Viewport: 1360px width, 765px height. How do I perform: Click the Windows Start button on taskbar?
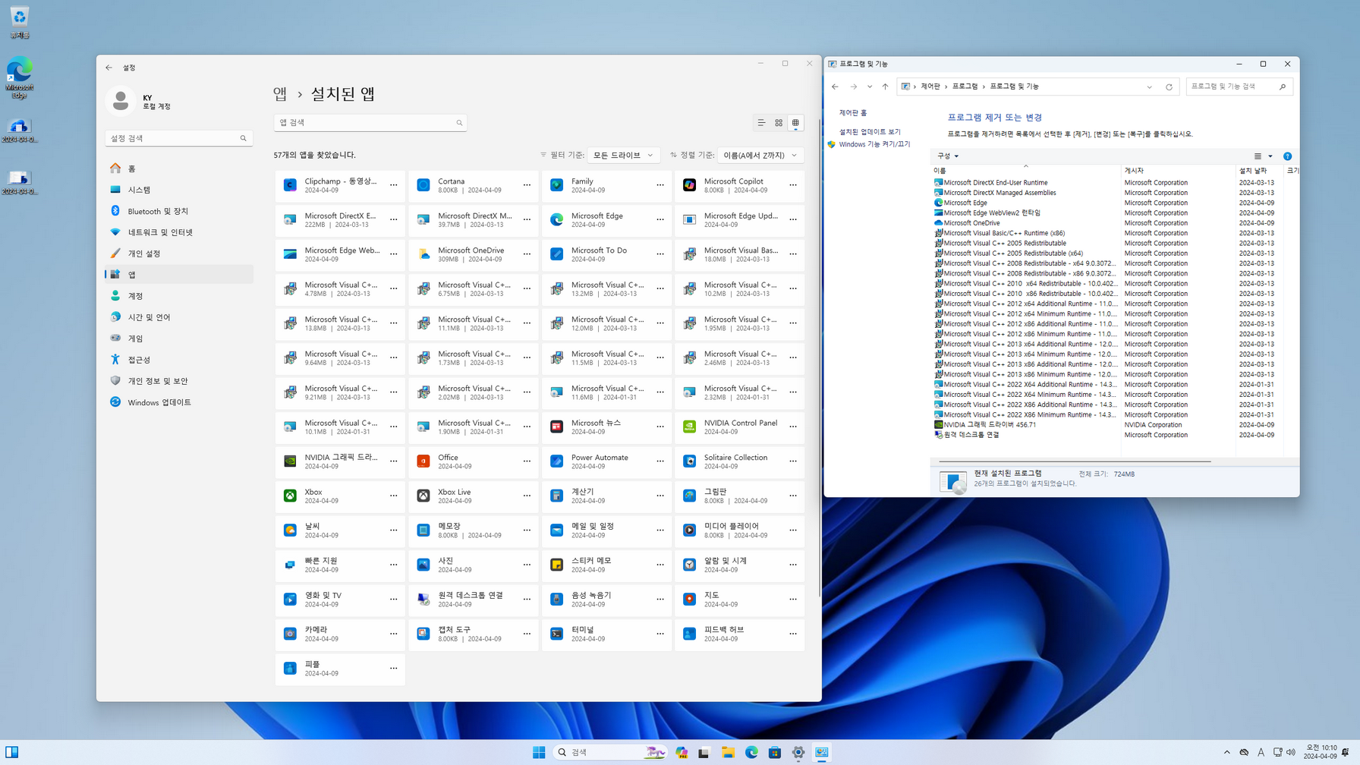(539, 752)
